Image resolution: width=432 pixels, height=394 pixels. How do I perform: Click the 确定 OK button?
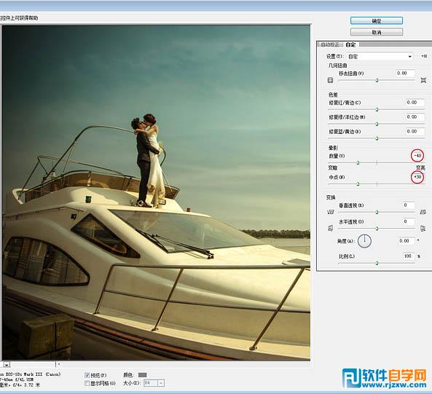[x=377, y=20]
